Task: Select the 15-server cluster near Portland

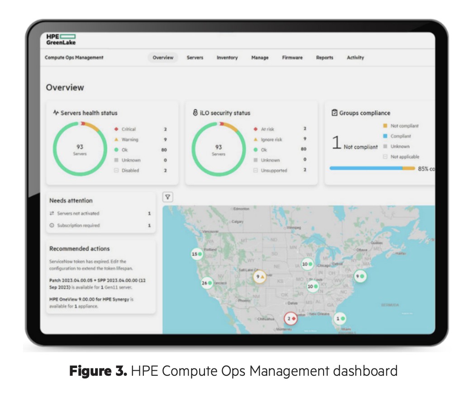Action: [x=197, y=254]
